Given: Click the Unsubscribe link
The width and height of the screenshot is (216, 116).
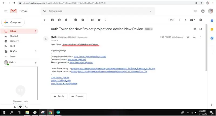Looking at the screenshot, I should click(x=83, y=37).
